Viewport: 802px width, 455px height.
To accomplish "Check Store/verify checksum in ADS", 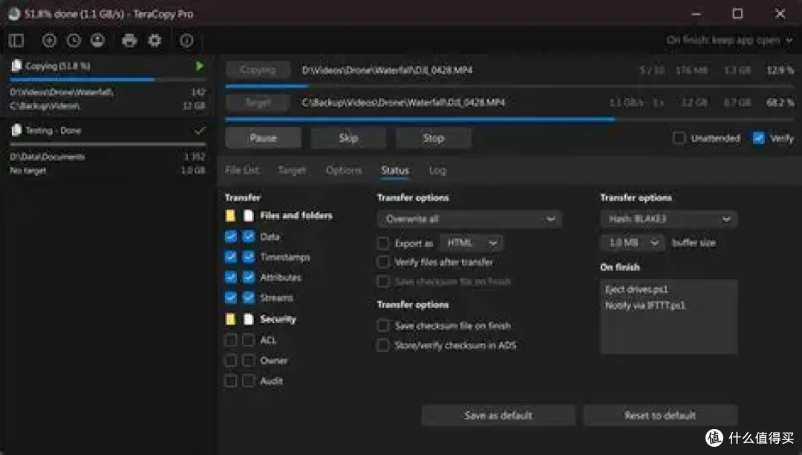I will click(x=382, y=345).
